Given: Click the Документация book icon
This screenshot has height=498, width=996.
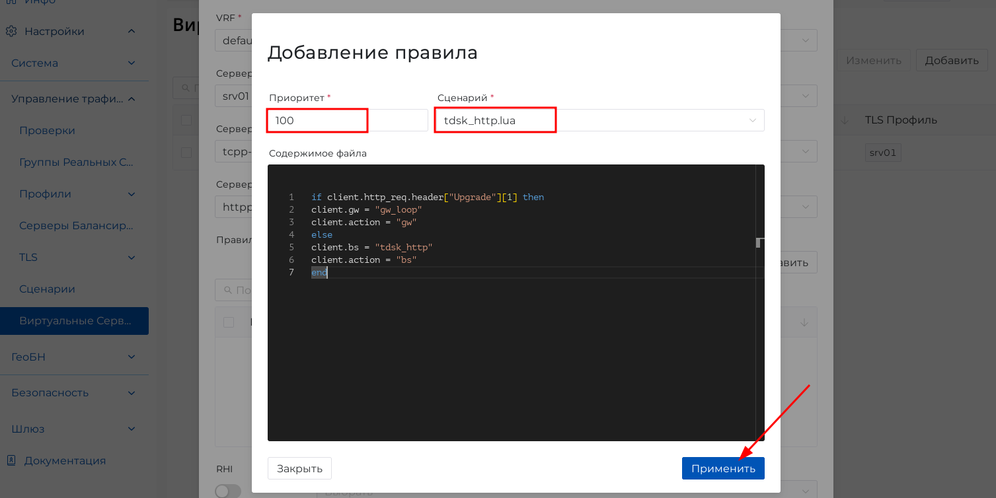Looking at the screenshot, I should 11,460.
